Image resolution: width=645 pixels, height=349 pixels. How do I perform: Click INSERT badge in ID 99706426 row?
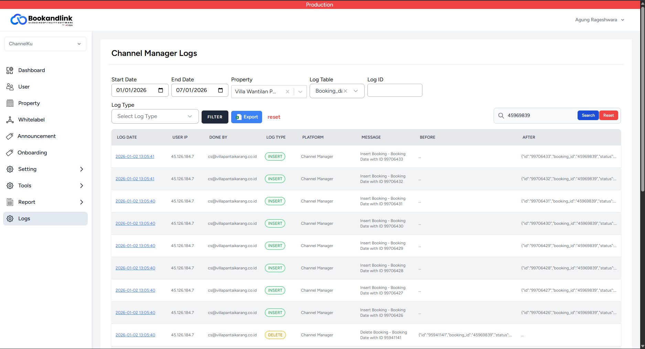pos(275,313)
